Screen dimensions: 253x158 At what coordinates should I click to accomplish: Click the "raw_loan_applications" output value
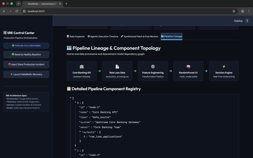[105, 137]
